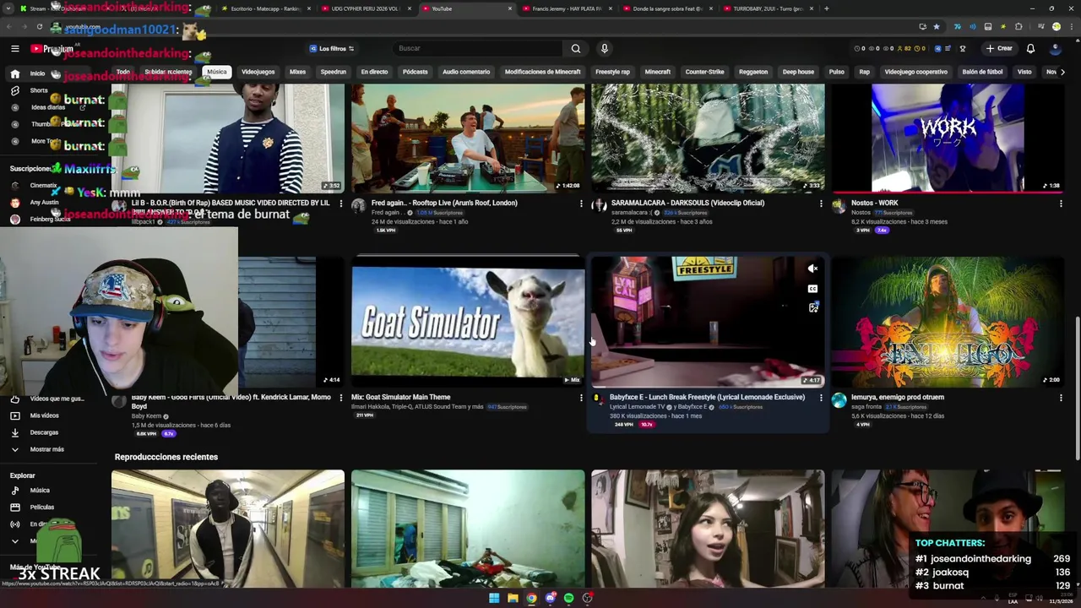Open the notifications bell
The width and height of the screenshot is (1081, 608).
point(1030,48)
